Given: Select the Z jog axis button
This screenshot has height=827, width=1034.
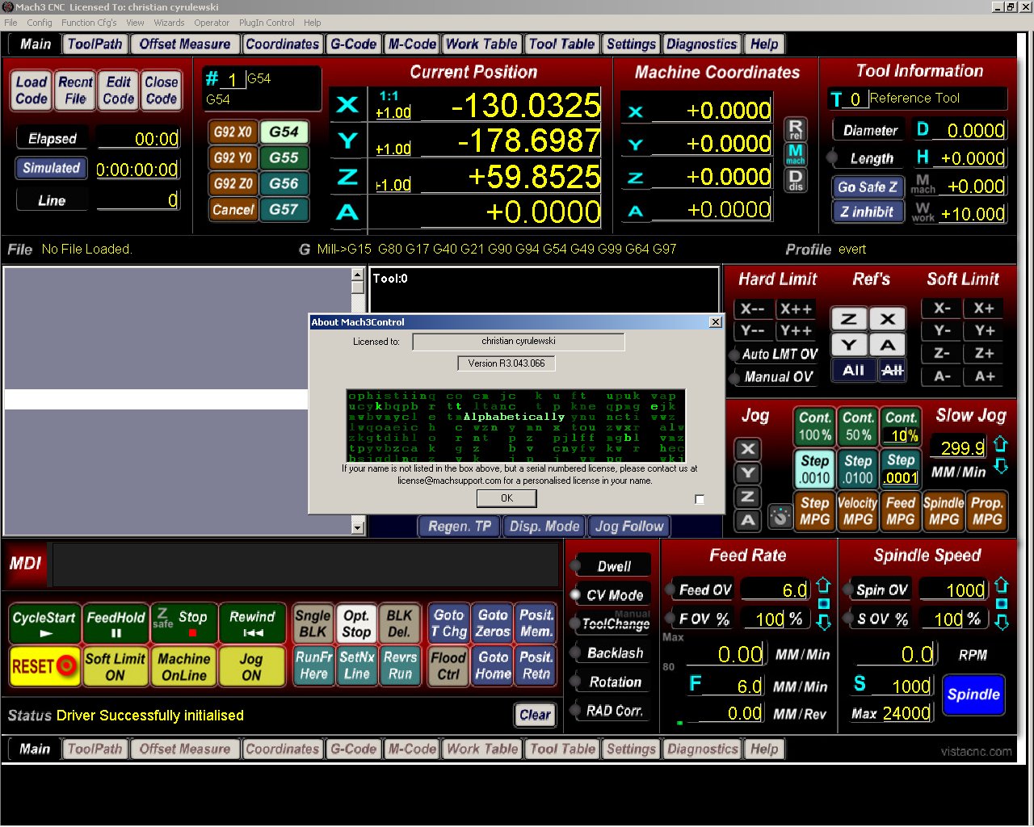Looking at the screenshot, I should point(748,497).
